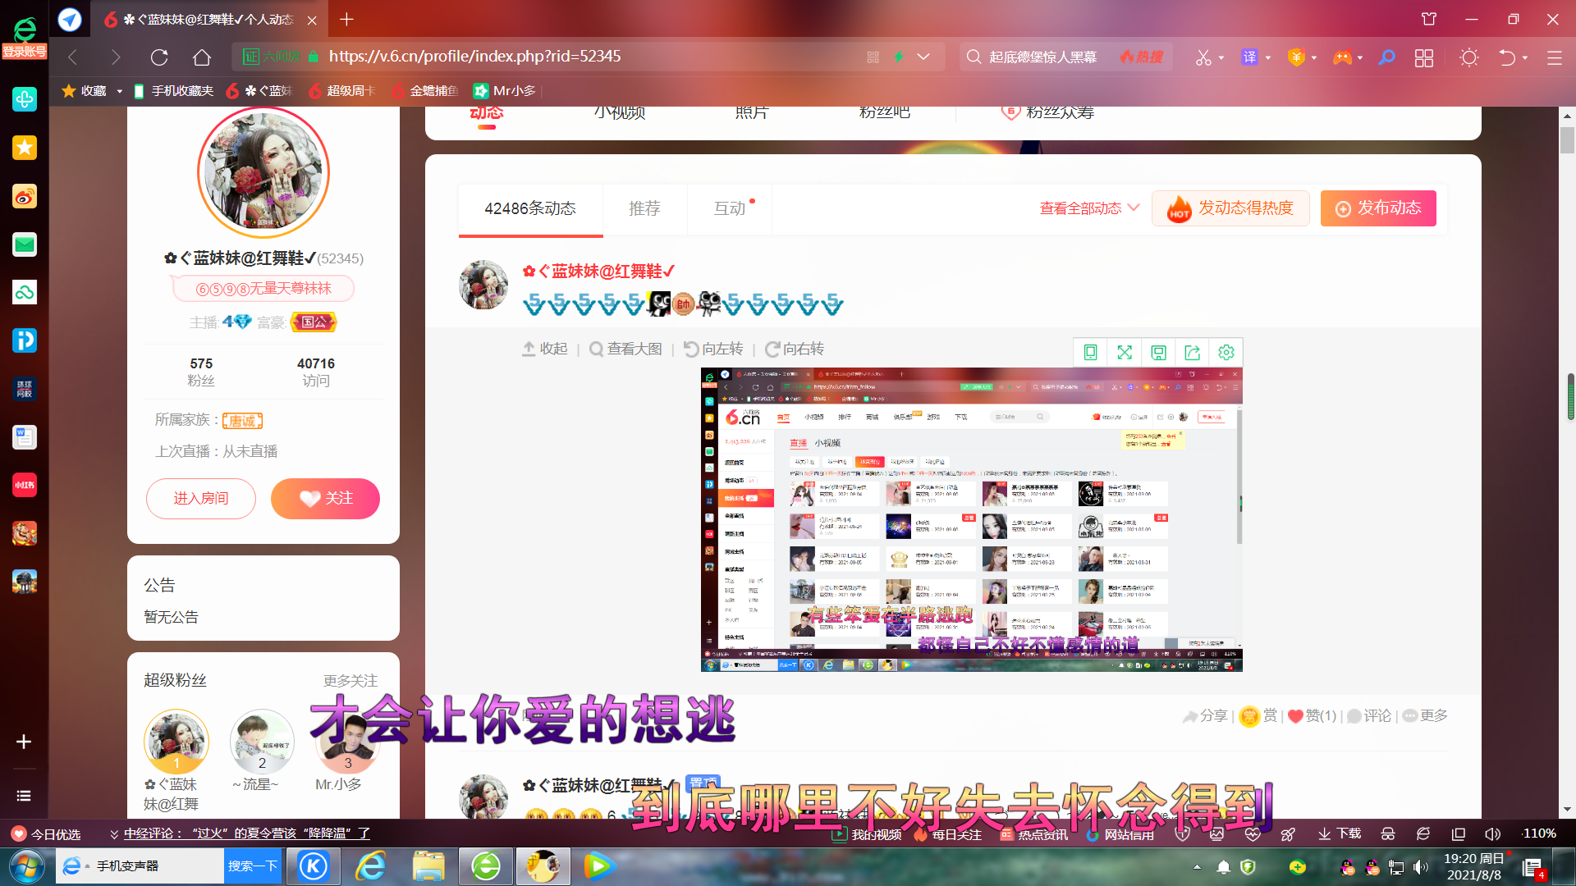Expand 查看全部动态 dropdown
This screenshot has width=1576, height=886.
pos(1089,208)
